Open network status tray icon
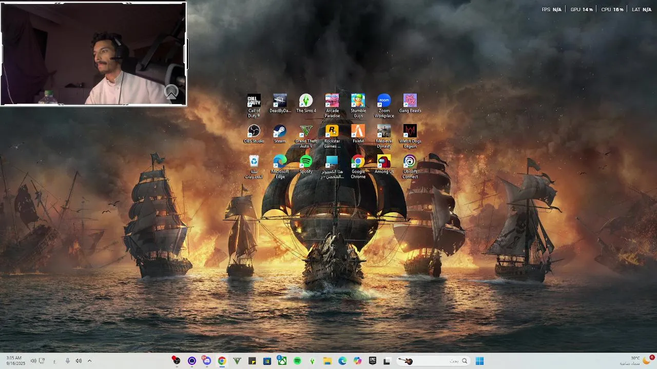657x369 pixels. click(x=42, y=361)
